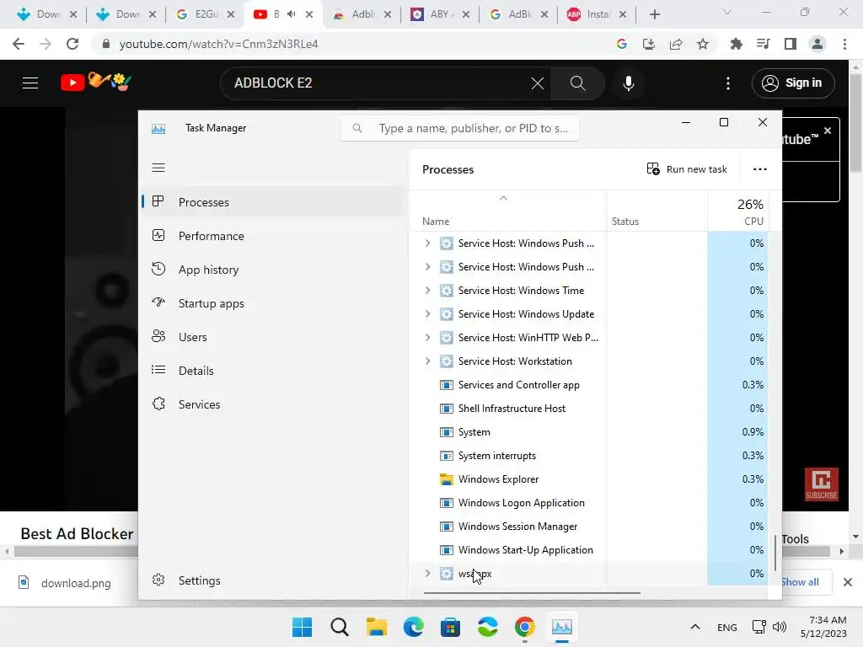Open Chrome three-dot menu
The height and width of the screenshot is (647, 863).
pyautogui.click(x=844, y=44)
